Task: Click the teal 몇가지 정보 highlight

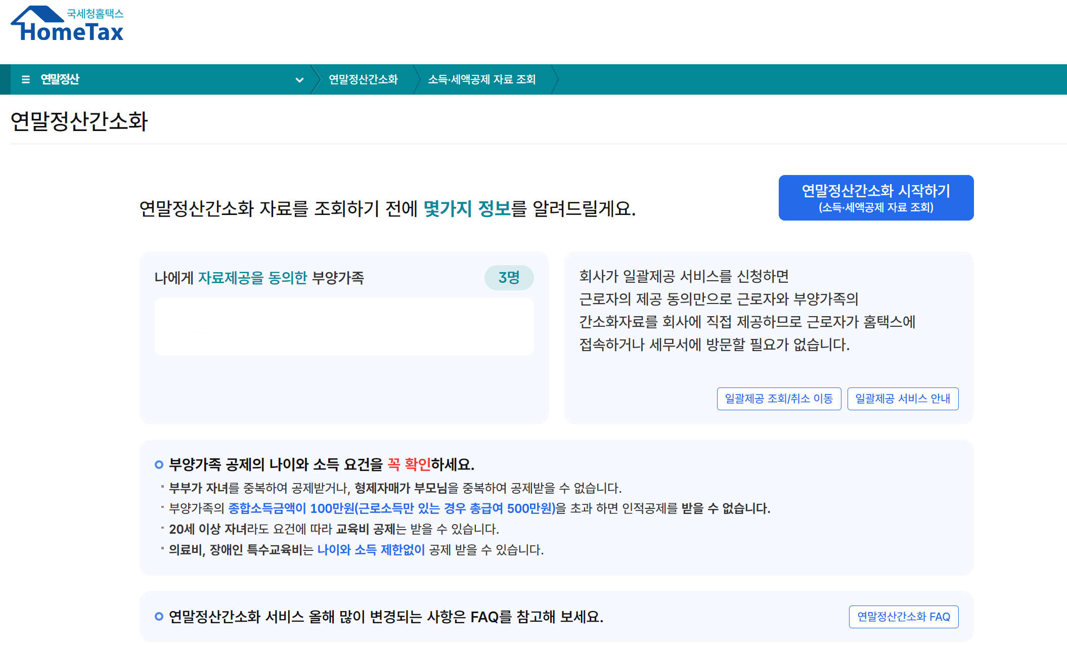Action: click(x=467, y=208)
